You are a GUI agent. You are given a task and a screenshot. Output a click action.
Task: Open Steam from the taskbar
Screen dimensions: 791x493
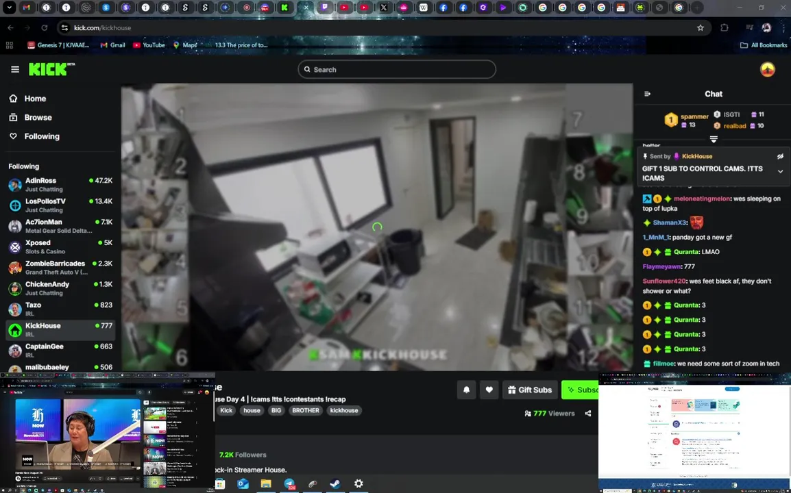[x=335, y=483]
